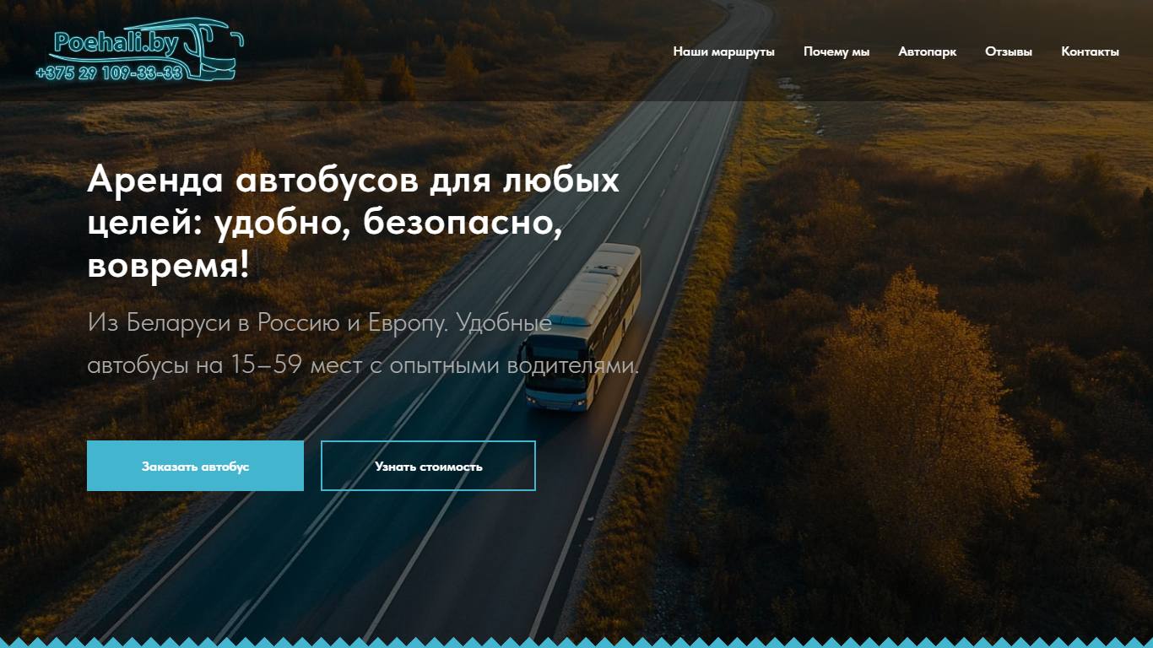
Task: Go to the Почему мы section
Action: click(x=836, y=51)
